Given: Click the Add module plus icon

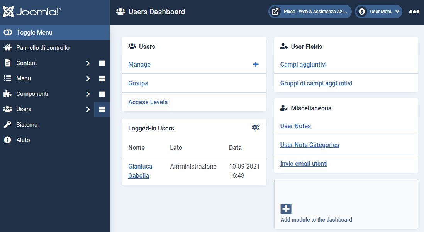Looking at the screenshot, I should pos(285,209).
